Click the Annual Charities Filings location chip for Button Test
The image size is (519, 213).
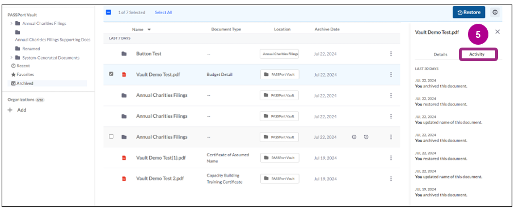tap(280, 54)
